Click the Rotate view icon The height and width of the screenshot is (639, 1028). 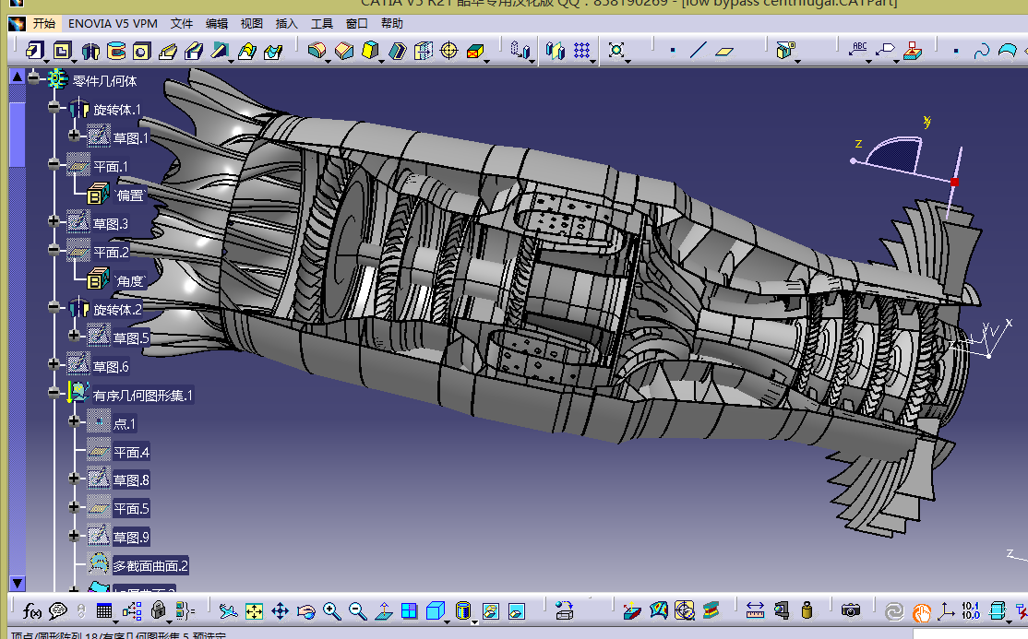tap(305, 610)
